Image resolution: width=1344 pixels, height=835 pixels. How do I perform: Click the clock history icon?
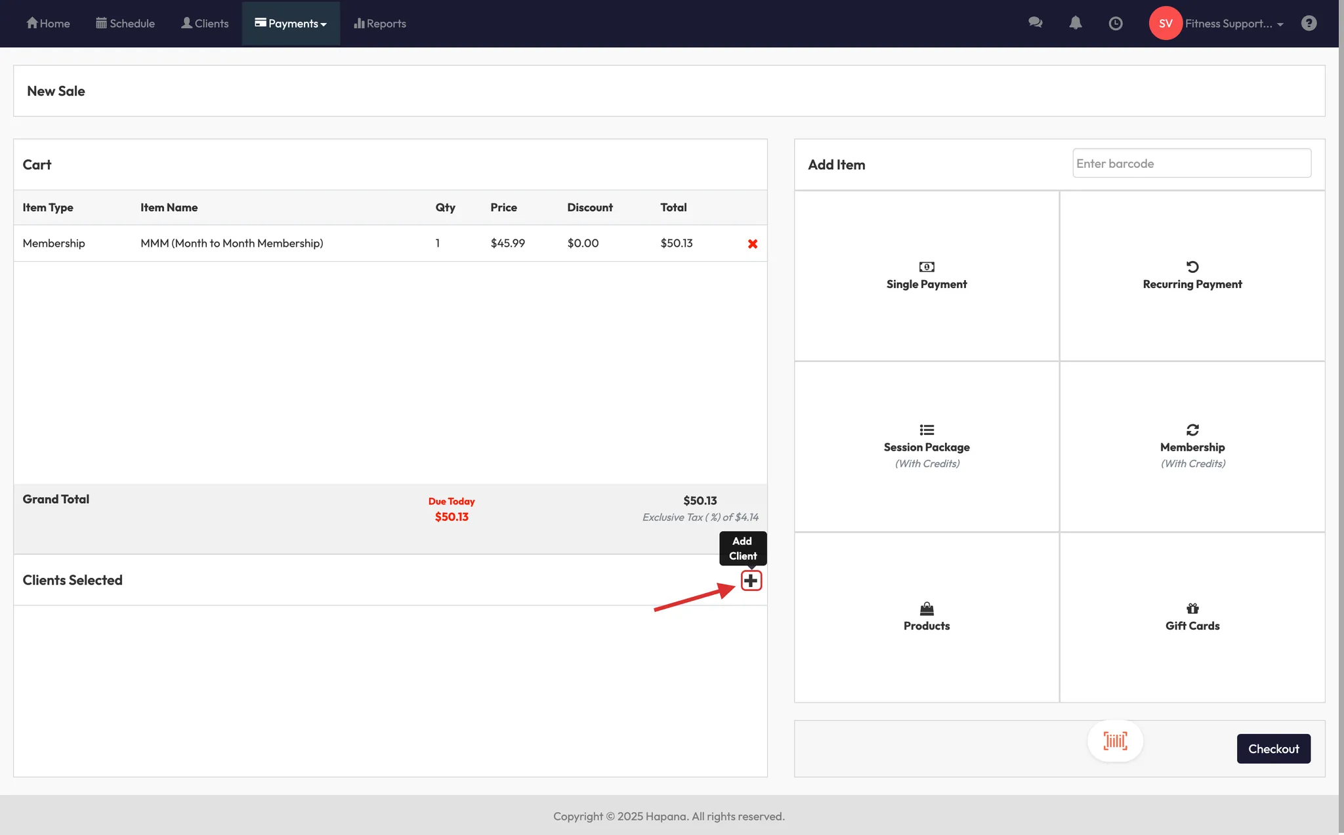pos(1115,24)
